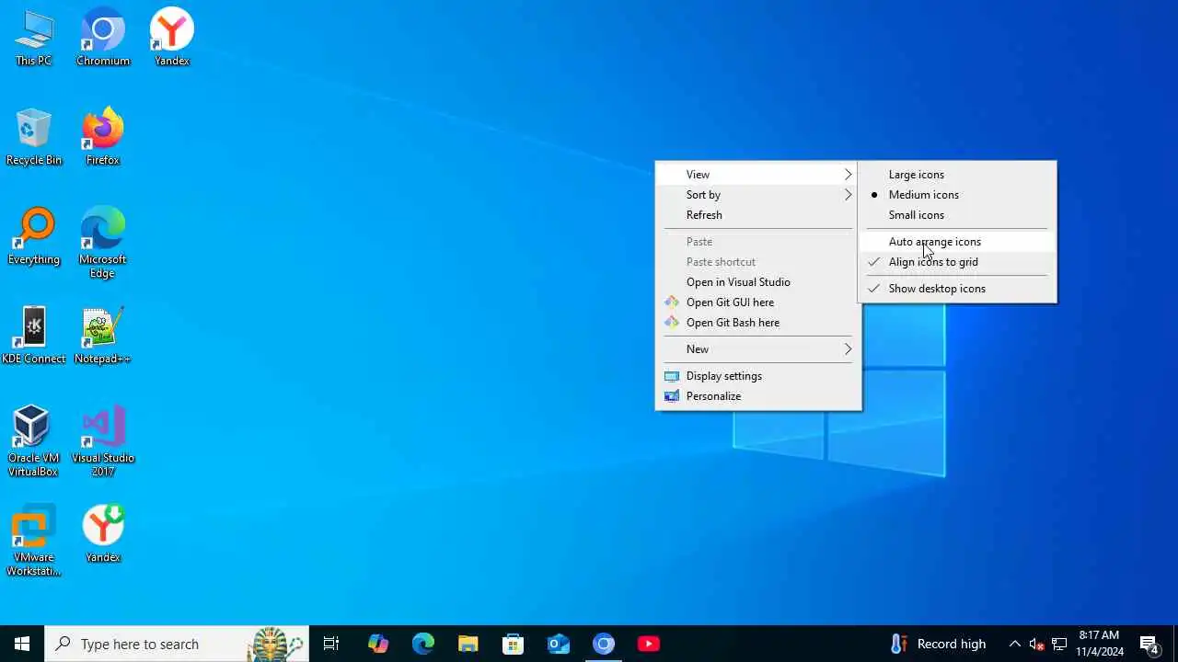Open the This PC desktop icon
Image resolution: width=1178 pixels, height=662 pixels.
[x=34, y=39]
